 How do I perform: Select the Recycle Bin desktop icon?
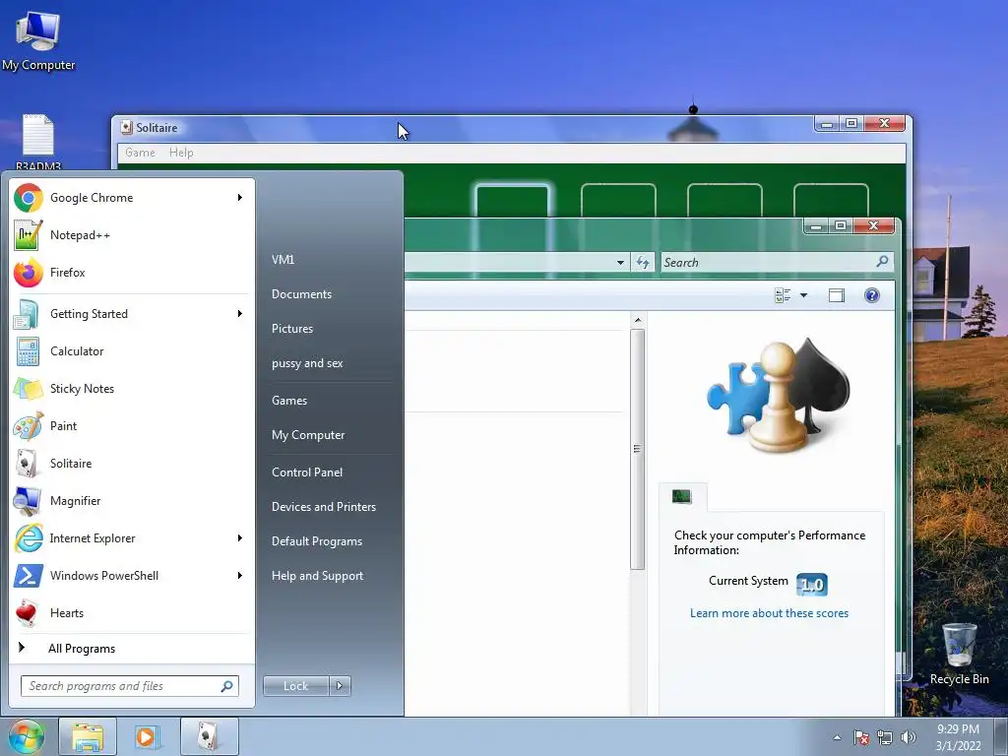tap(959, 655)
